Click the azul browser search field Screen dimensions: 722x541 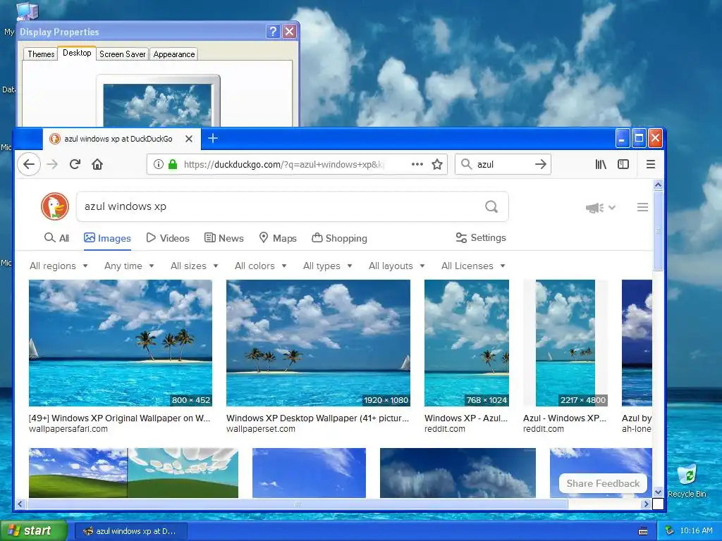(x=503, y=164)
